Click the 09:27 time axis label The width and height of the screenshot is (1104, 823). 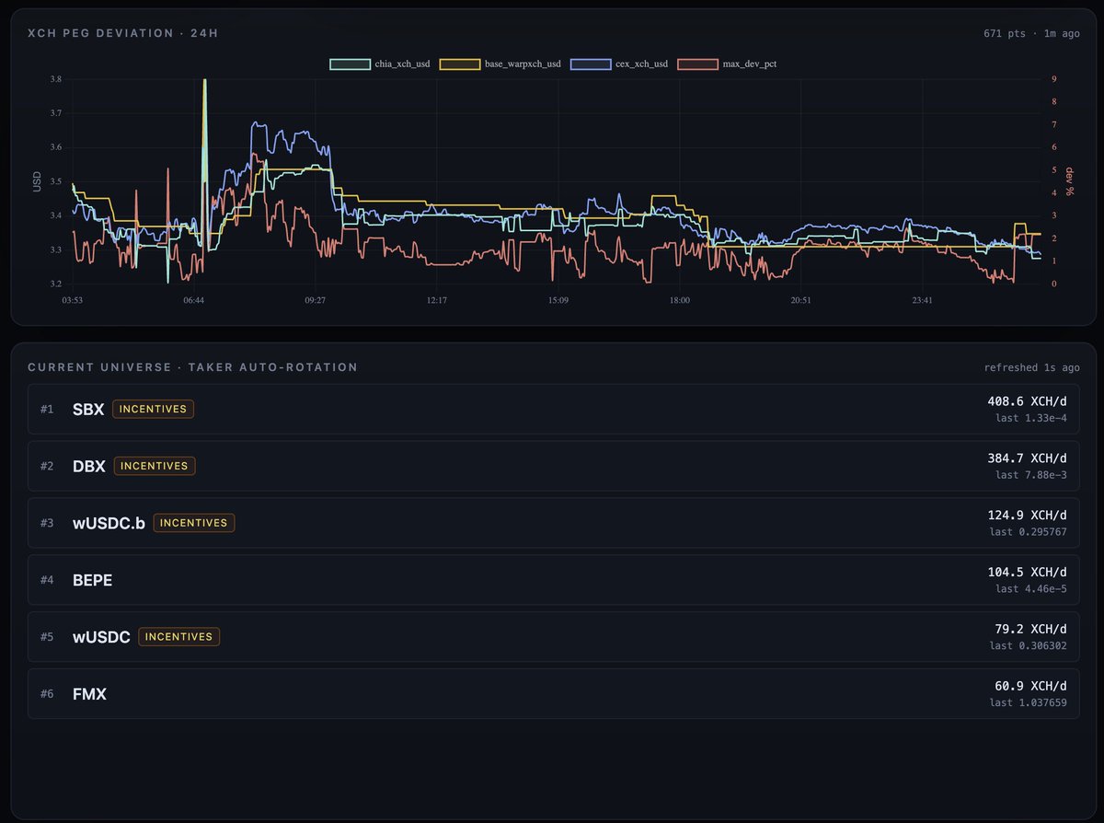(315, 300)
